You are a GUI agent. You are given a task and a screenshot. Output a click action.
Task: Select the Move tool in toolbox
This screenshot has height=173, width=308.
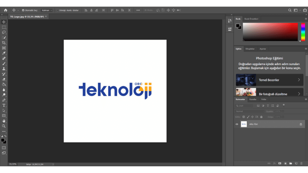[x=4, y=22]
